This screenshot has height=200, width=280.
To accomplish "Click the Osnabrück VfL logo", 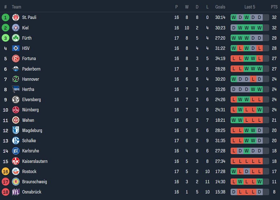I will click(x=15, y=192).
